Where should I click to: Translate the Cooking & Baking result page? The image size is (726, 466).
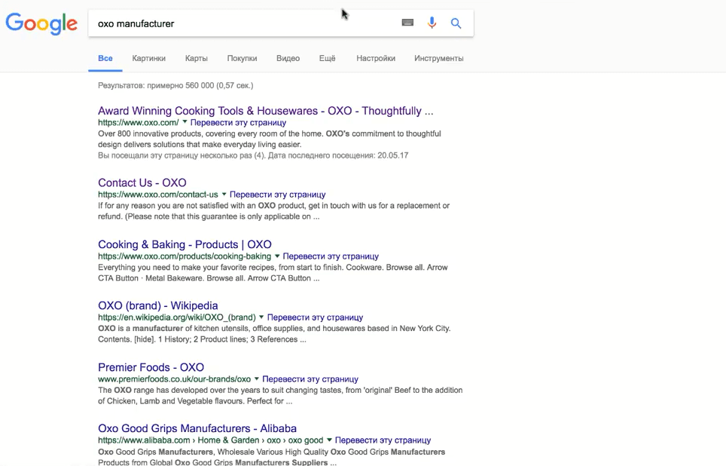point(331,256)
